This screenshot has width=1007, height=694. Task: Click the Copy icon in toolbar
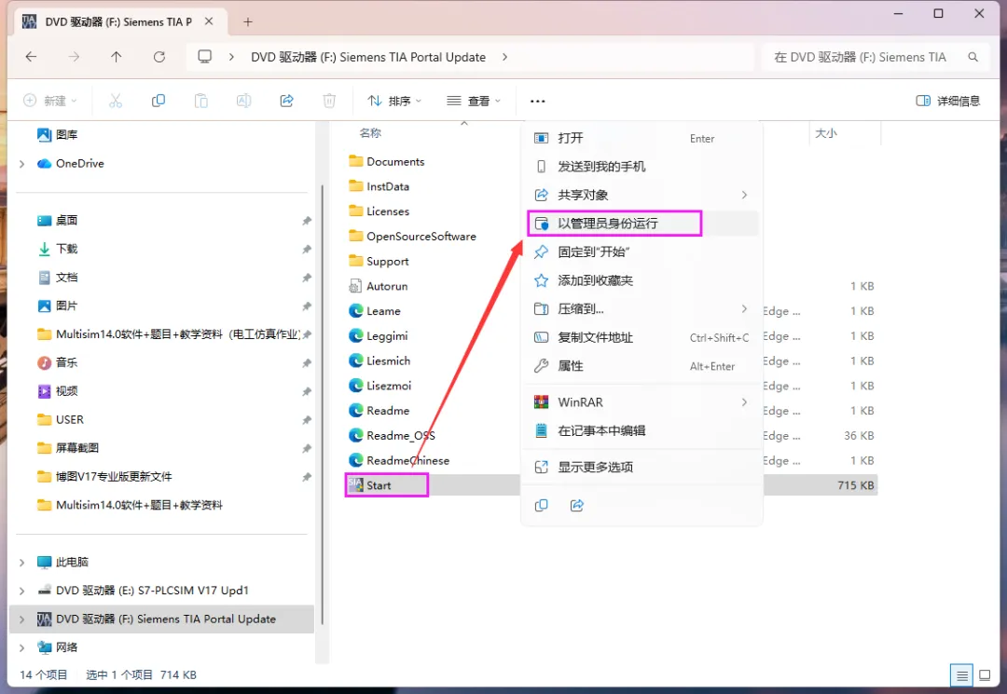[x=158, y=101]
